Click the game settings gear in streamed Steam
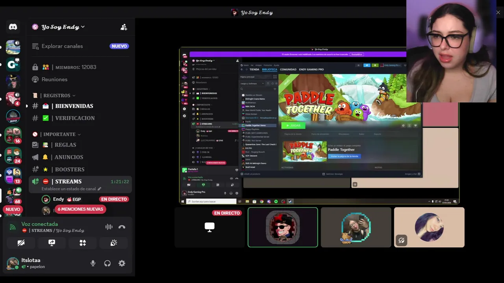The height and width of the screenshot is (283, 504). coord(403,125)
